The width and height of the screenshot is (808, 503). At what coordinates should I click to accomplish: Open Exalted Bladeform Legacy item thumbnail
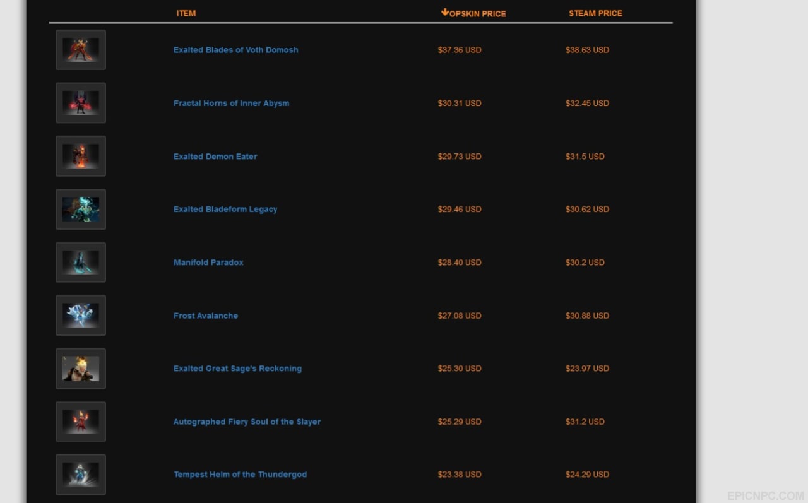pyautogui.click(x=81, y=209)
